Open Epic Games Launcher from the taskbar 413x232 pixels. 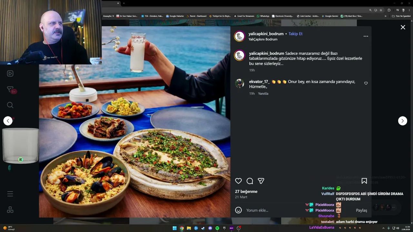click(x=224, y=228)
